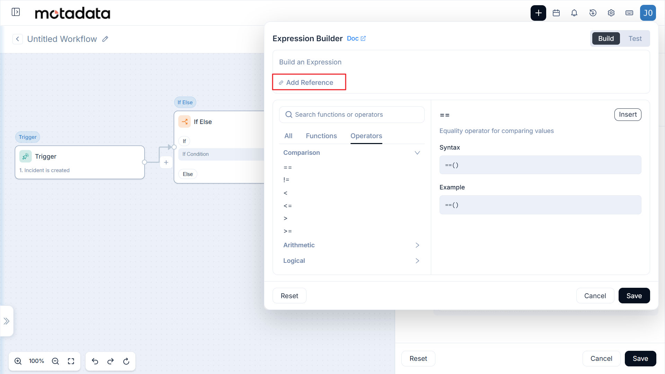Open the Motadata logo home

[72, 13]
